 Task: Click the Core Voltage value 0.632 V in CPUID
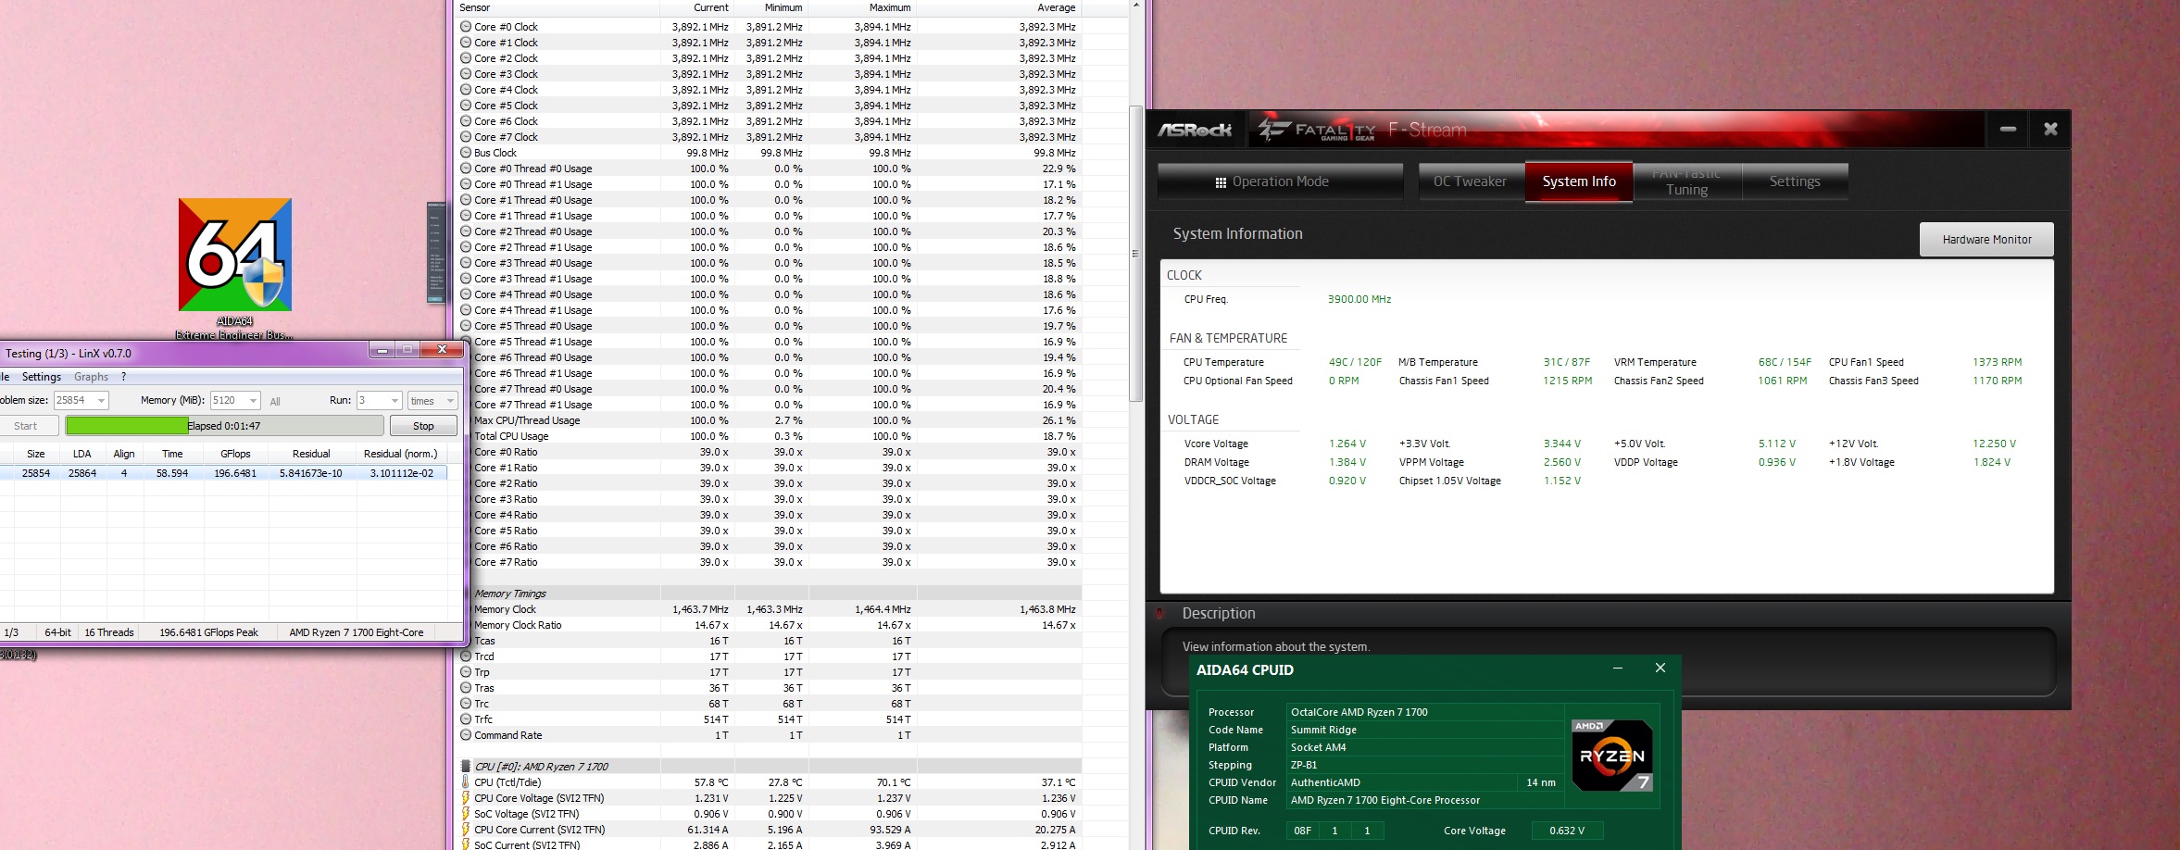click(1567, 831)
